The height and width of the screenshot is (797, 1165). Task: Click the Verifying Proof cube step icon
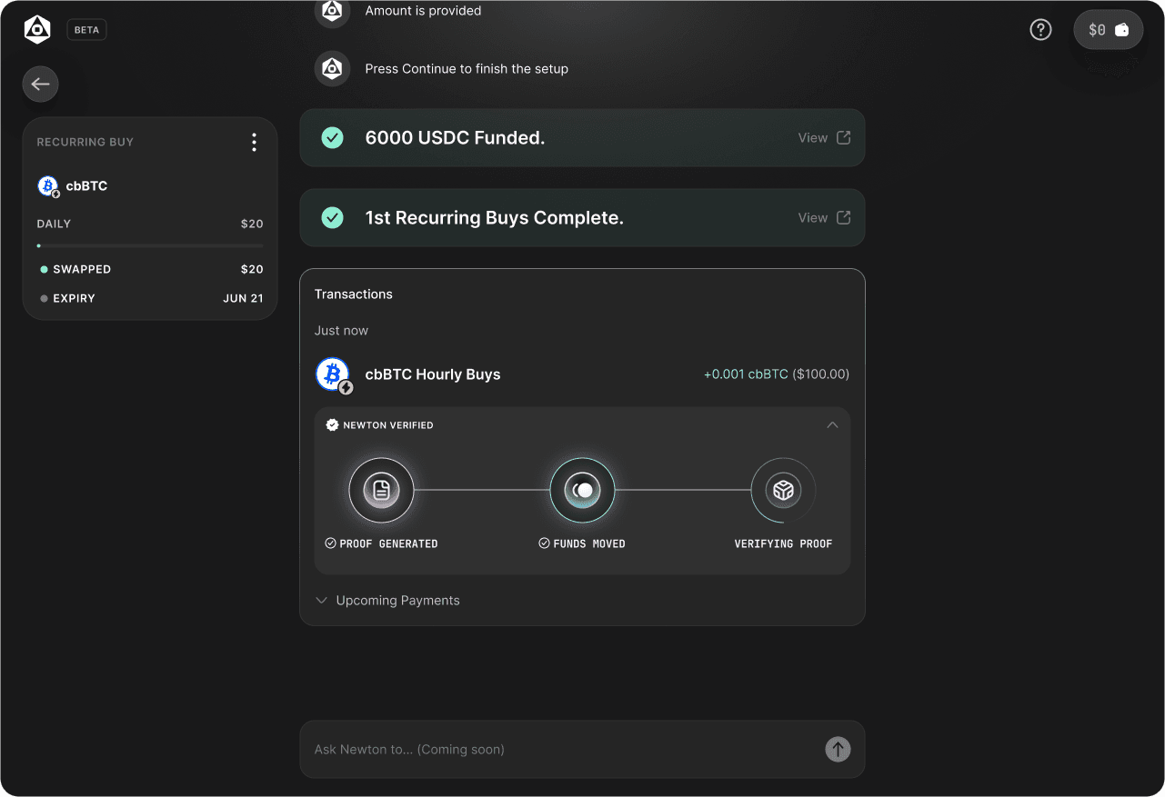[783, 491]
